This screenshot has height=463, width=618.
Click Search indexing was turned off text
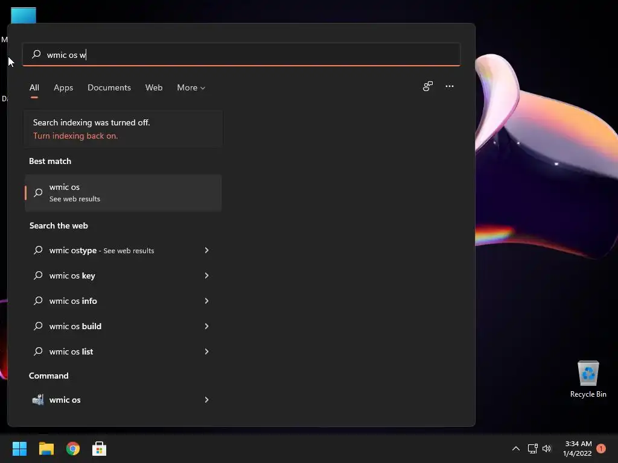pos(92,122)
